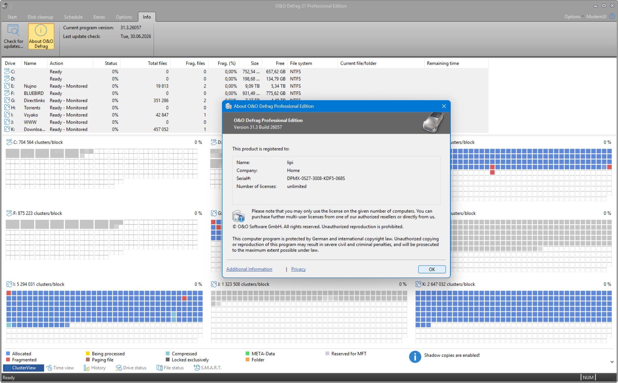Click the Reserved for MFT swatch
The width and height of the screenshot is (618, 383).
click(x=327, y=353)
